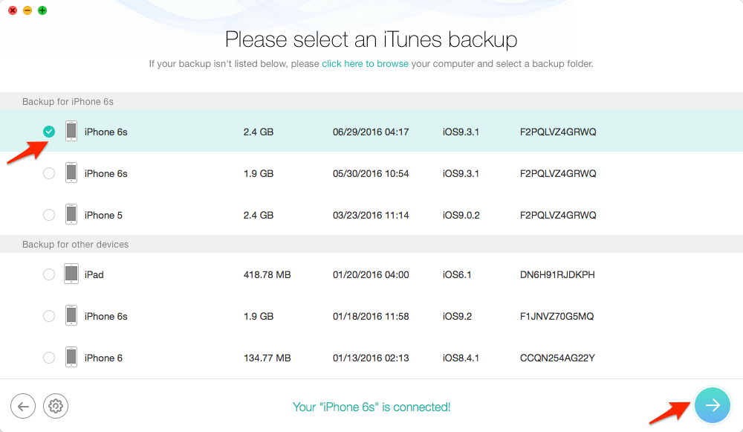Click the iOS9.2 version text

point(457,316)
